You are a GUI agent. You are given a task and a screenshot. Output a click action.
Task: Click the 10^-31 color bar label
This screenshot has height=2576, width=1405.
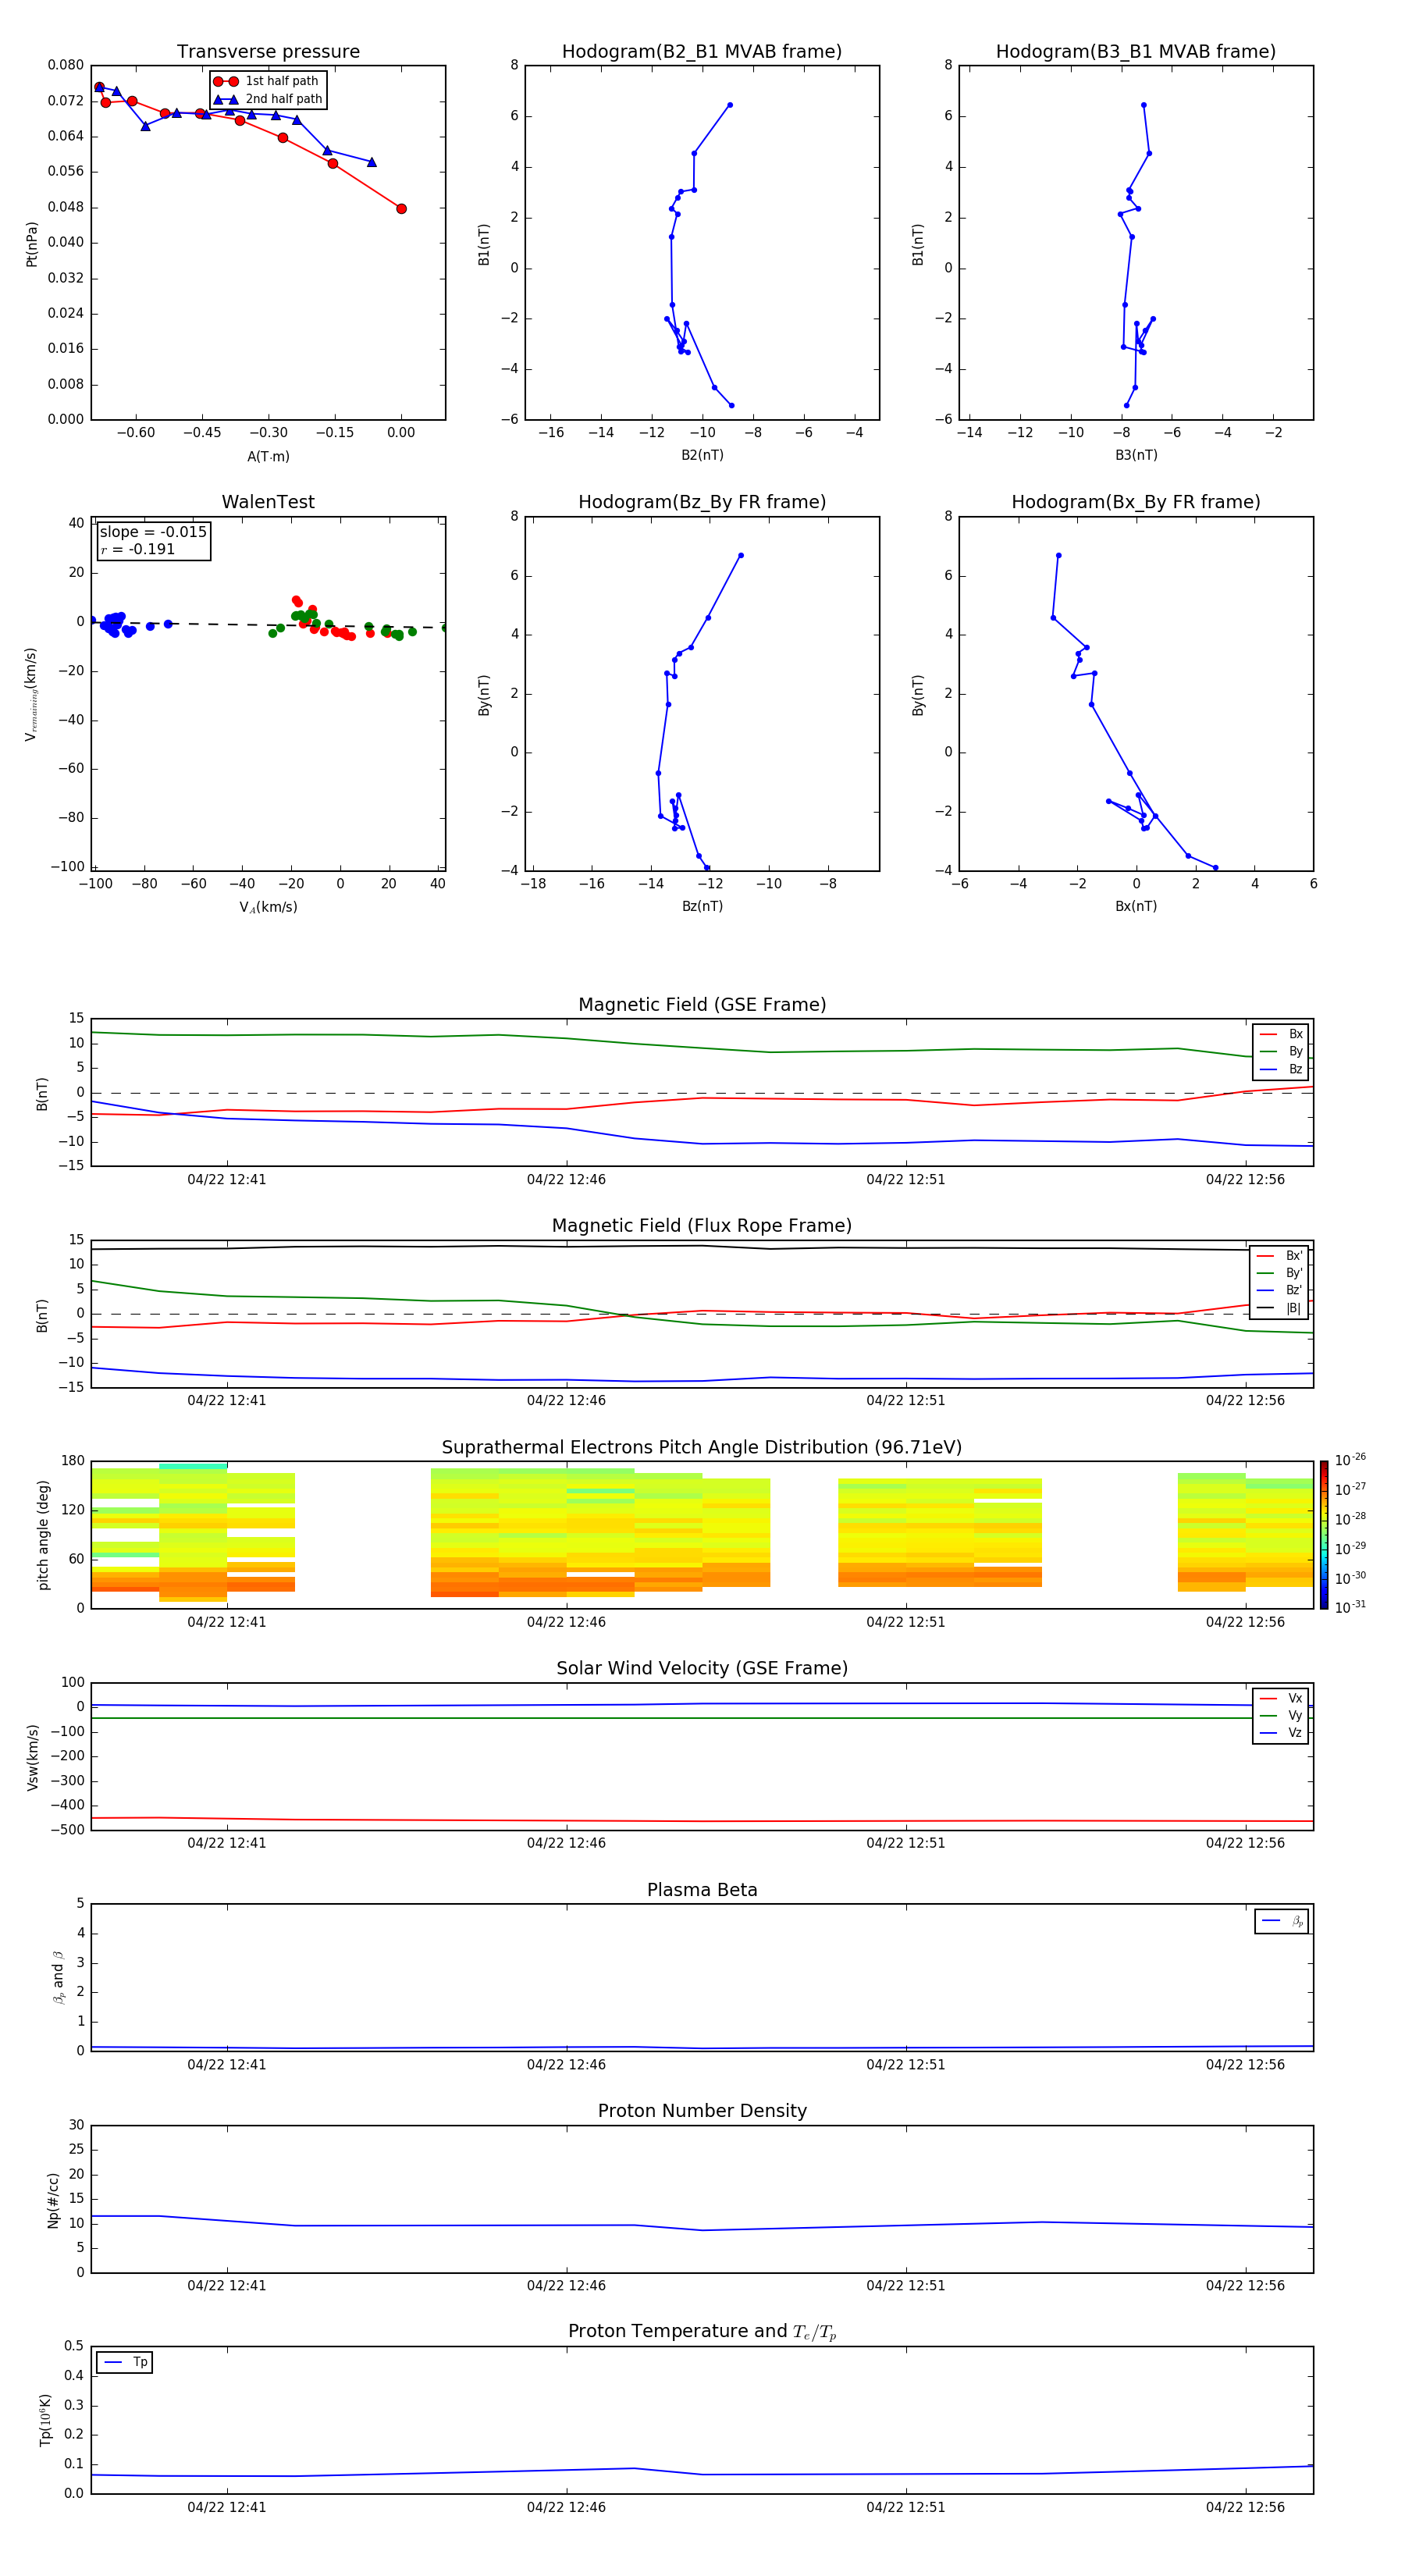(x=1350, y=1607)
